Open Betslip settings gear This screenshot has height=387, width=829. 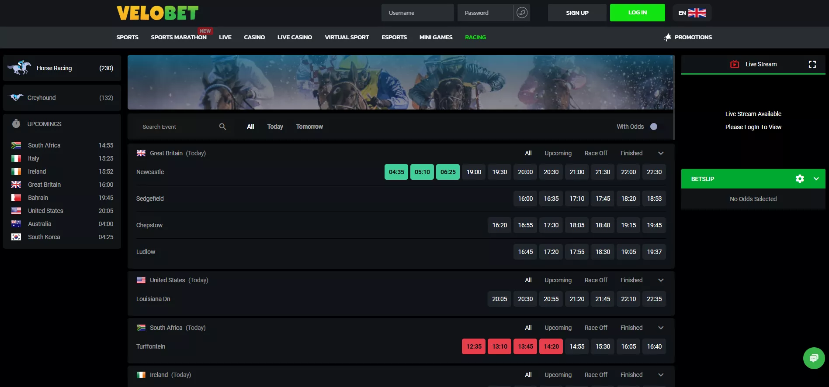click(x=800, y=179)
